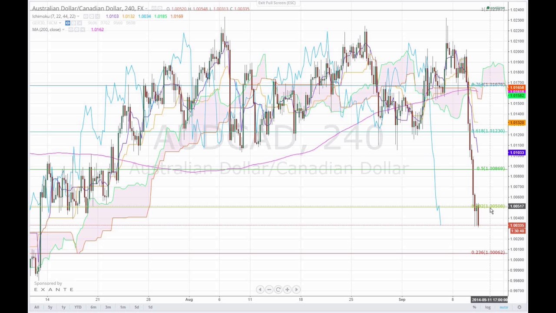This screenshot has width=556, height=313.
Task: Select the All time range
Action: [x=36, y=307]
